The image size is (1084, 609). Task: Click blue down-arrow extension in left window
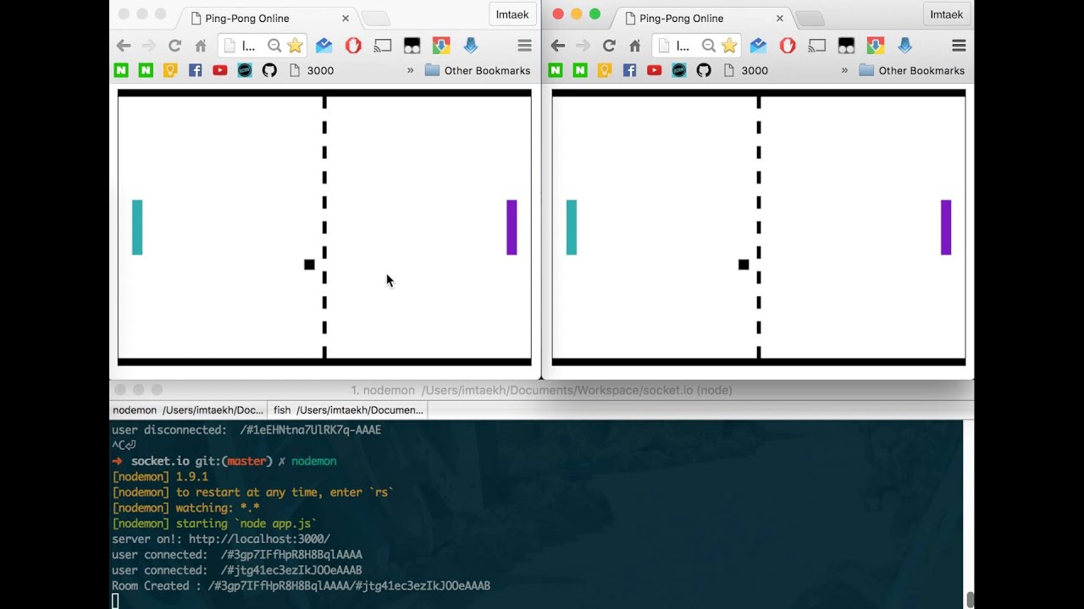471,46
